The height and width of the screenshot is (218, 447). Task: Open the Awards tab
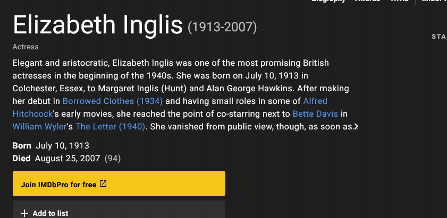[x=368, y=1]
